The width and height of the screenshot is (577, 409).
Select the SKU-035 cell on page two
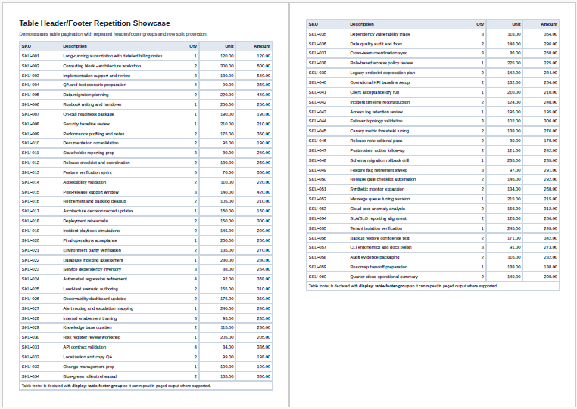point(317,34)
